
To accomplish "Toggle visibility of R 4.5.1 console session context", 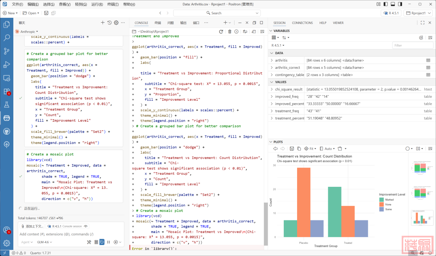I will tap(86, 226).
